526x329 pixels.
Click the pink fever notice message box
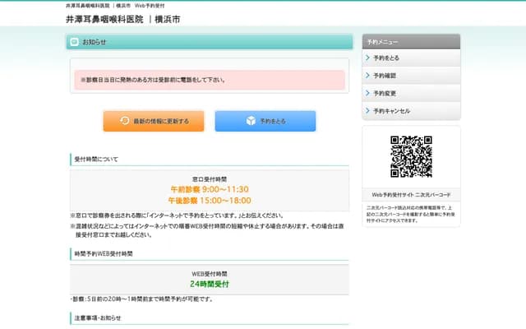(210, 80)
